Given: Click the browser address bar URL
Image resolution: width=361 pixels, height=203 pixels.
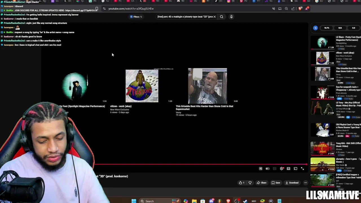Looking at the screenshot, I should pyautogui.click(x=131, y=9).
